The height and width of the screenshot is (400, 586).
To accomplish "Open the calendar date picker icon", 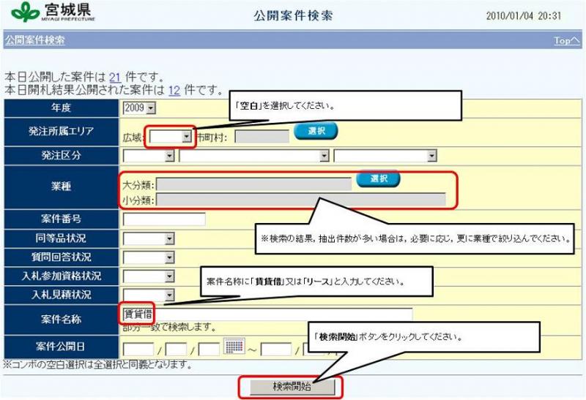I will tap(234, 346).
